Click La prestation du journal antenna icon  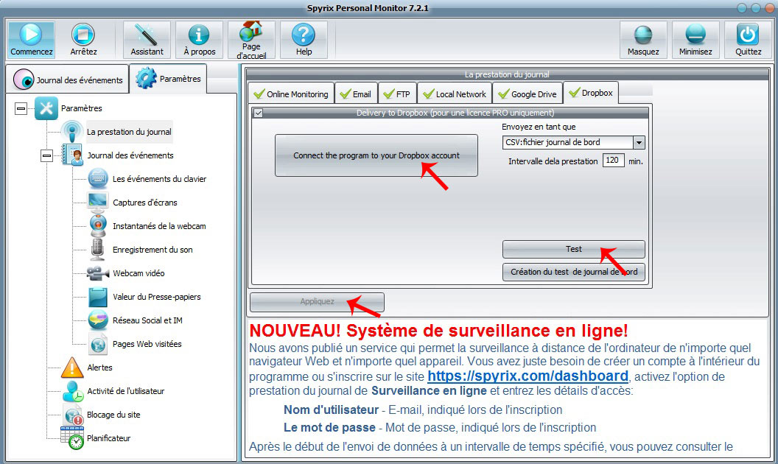[x=72, y=132]
